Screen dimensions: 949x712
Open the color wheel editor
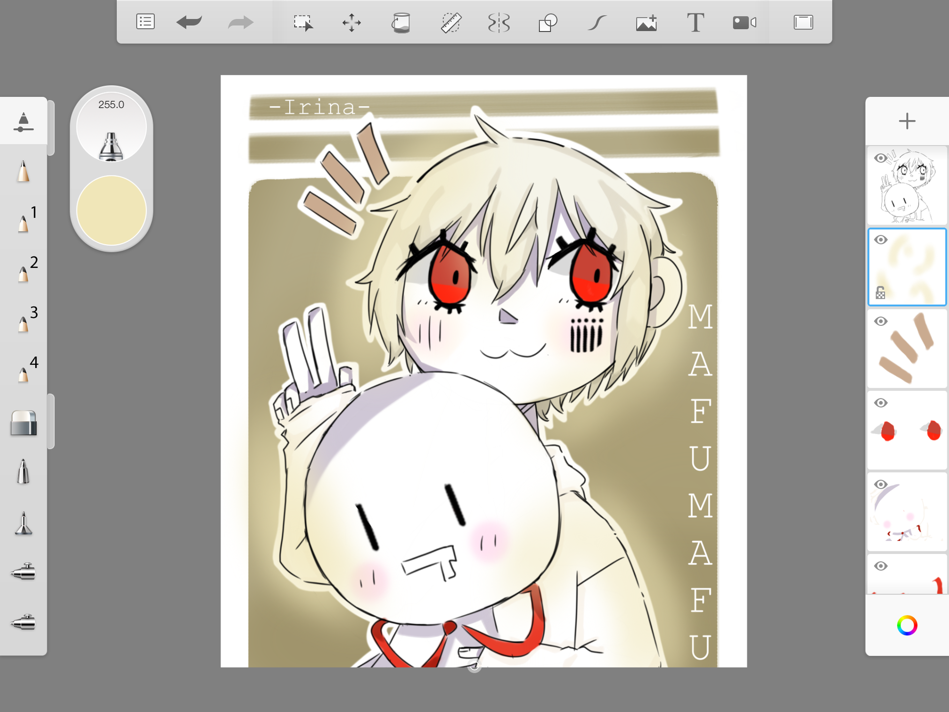(907, 625)
